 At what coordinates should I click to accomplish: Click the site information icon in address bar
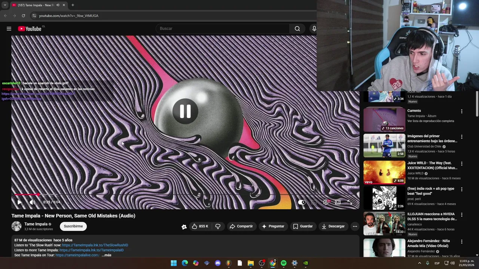(34, 16)
